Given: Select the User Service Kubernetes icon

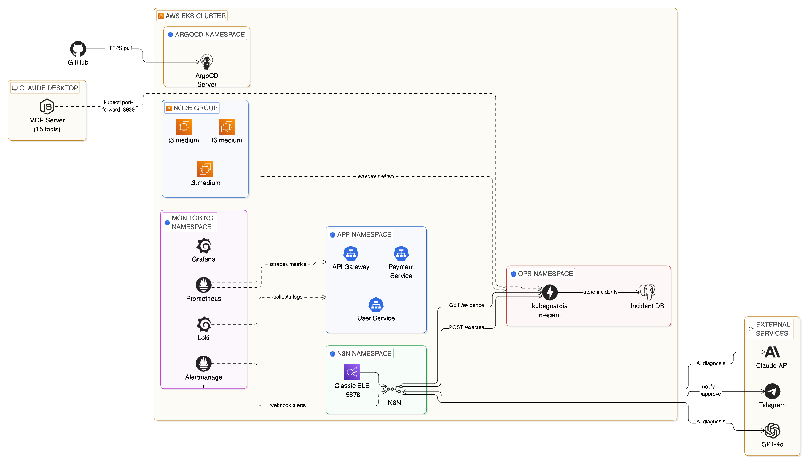Looking at the screenshot, I should (x=376, y=305).
